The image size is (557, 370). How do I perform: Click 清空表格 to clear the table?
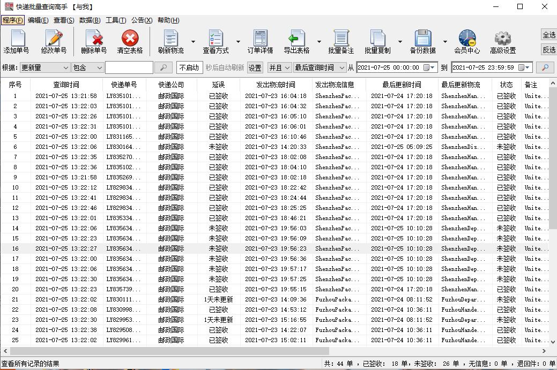point(130,41)
